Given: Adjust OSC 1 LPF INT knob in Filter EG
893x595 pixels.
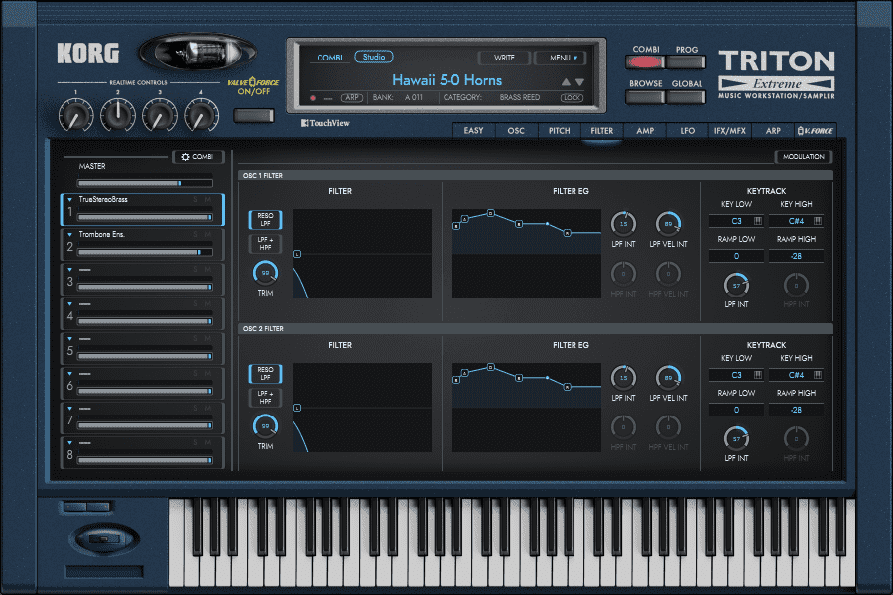Looking at the screenshot, I should 624,224.
